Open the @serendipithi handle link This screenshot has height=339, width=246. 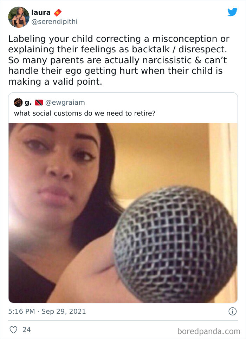click(x=54, y=22)
